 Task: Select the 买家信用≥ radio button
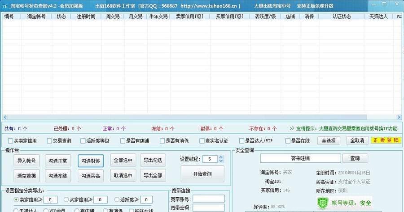(66, 199)
